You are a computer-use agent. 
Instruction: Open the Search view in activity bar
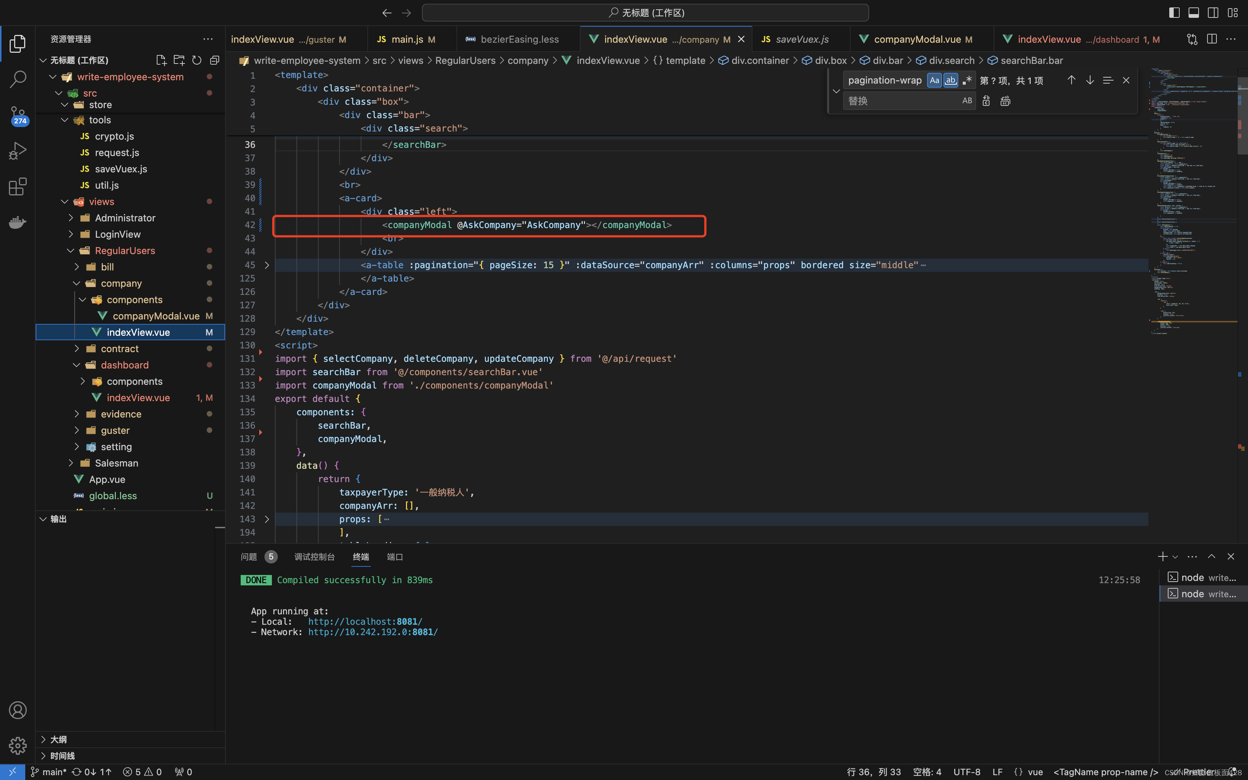click(17, 79)
